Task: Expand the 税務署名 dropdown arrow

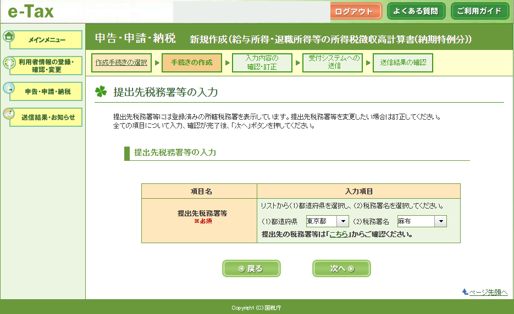Action: pos(441,221)
